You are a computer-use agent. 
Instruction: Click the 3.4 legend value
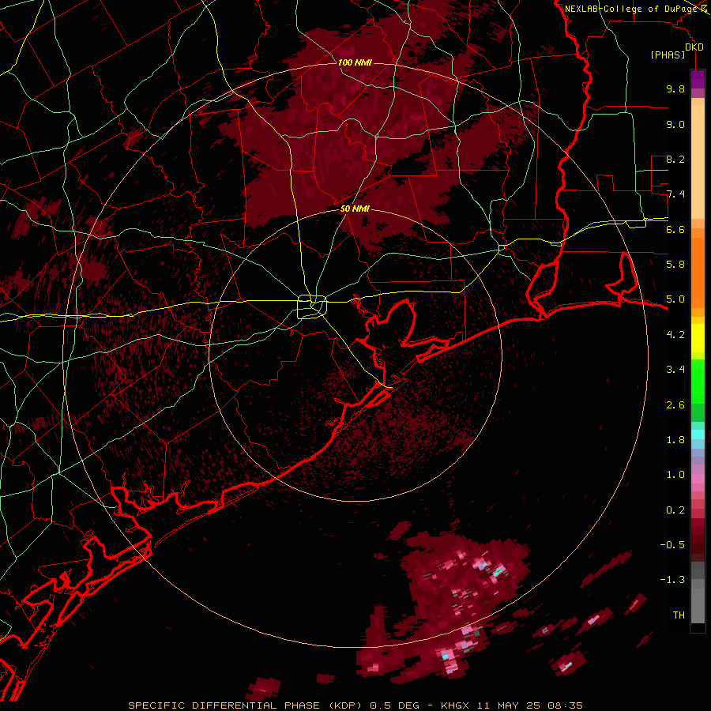675,370
